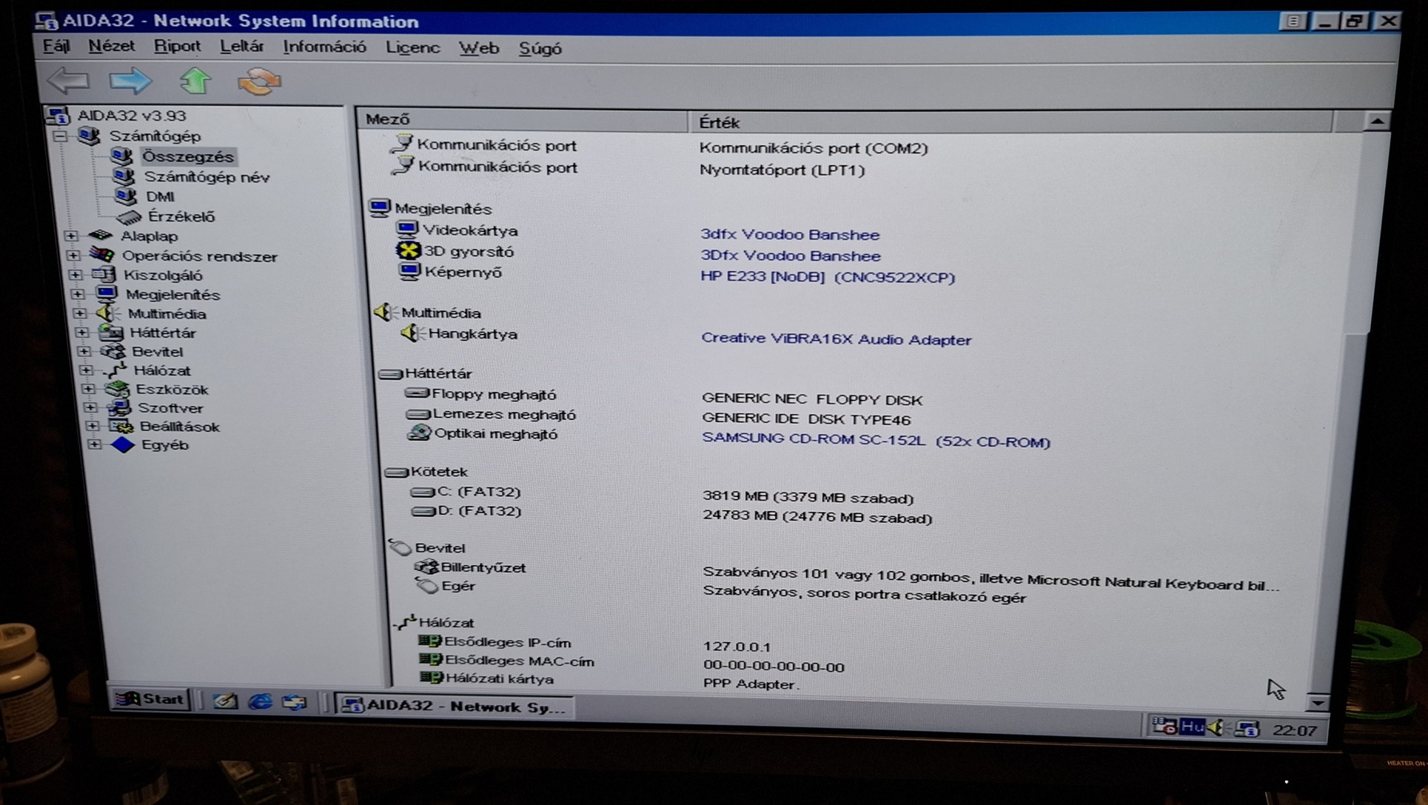The width and height of the screenshot is (1428, 805).
Task: Click the Hu keyboard language tray indicator
Action: point(1192,727)
